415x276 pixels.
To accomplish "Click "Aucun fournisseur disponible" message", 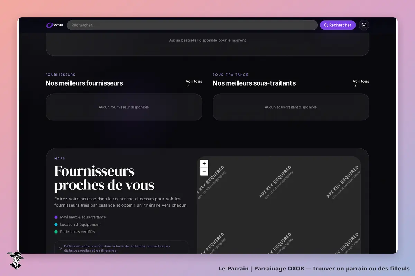I will click(x=124, y=107).
